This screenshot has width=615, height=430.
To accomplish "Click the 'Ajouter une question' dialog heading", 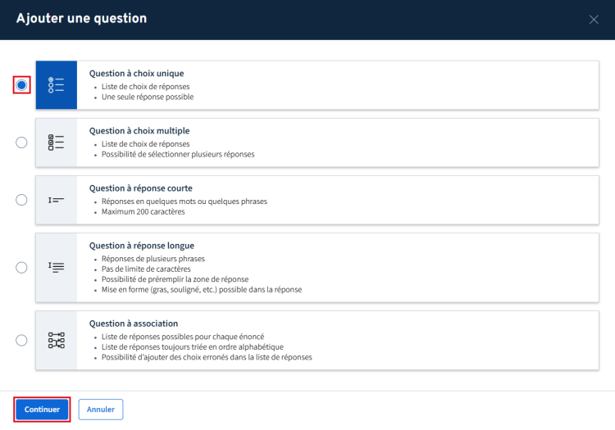I will [81, 18].
